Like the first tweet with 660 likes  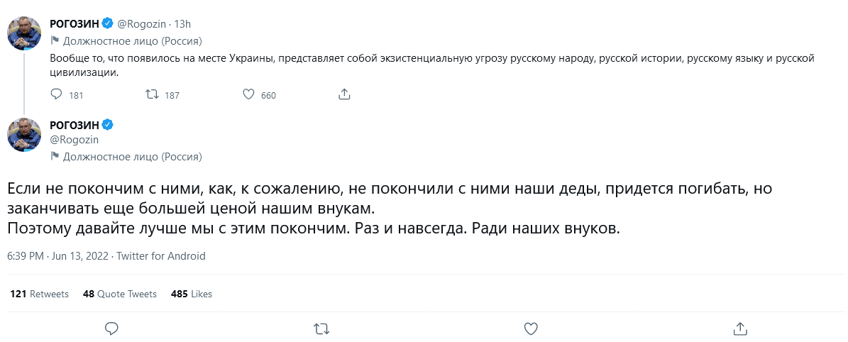[x=248, y=94]
